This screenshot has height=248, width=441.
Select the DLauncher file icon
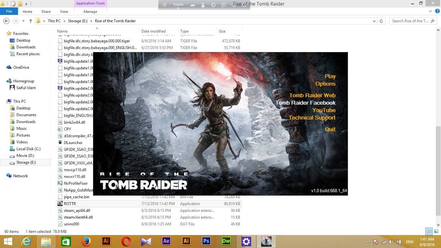60,143
